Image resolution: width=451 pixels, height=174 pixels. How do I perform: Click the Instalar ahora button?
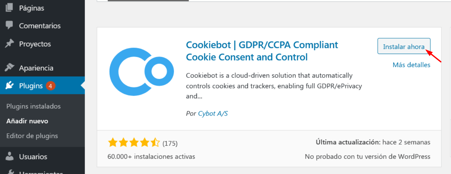(404, 46)
